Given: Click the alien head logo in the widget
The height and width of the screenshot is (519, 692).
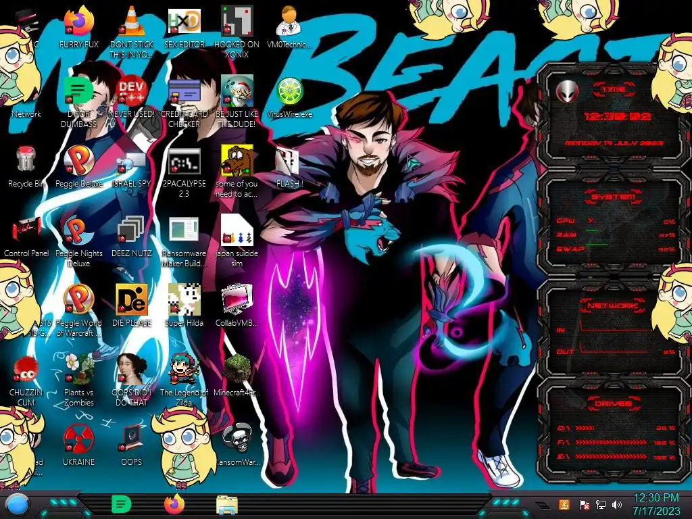Looking at the screenshot, I should pos(567,91).
